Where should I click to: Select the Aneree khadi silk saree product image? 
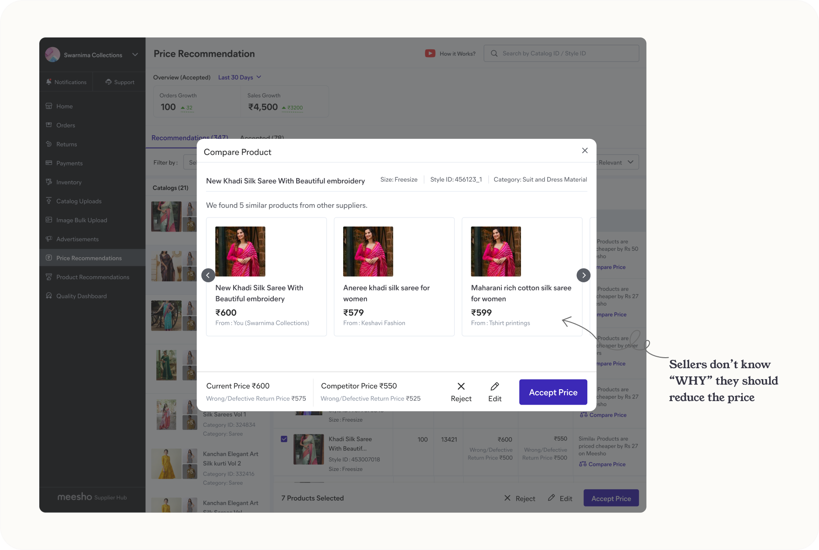point(368,251)
